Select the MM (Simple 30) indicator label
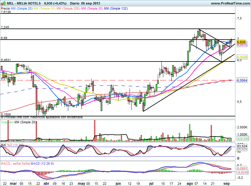251x186 pixels. [92, 8]
